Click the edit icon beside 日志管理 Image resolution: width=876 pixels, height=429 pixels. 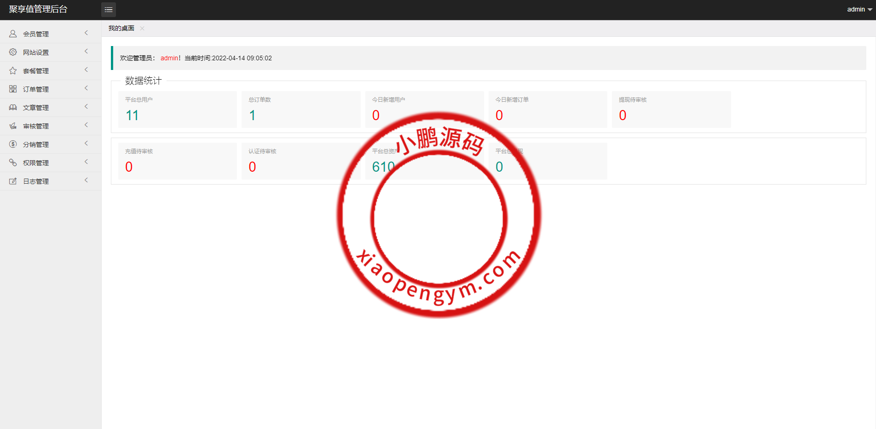(13, 181)
